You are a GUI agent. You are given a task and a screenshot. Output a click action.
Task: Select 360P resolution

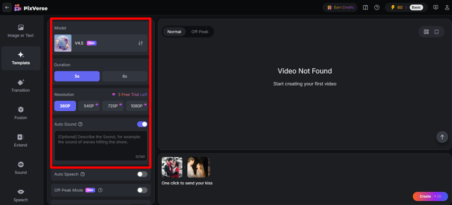pos(65,106)
